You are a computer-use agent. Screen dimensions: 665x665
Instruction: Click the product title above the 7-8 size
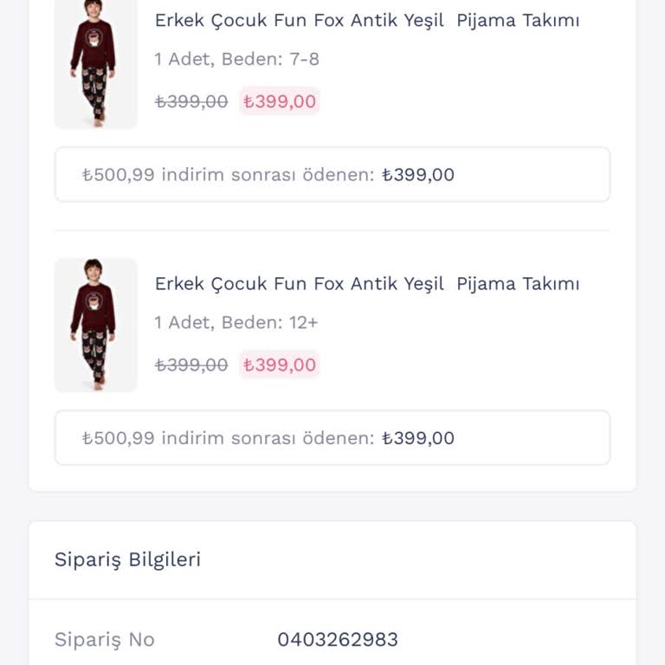tap(367, 21)
